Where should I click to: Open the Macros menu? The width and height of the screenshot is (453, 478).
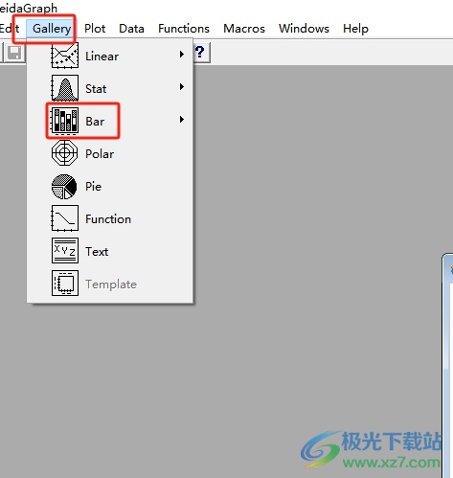point(244,29)
